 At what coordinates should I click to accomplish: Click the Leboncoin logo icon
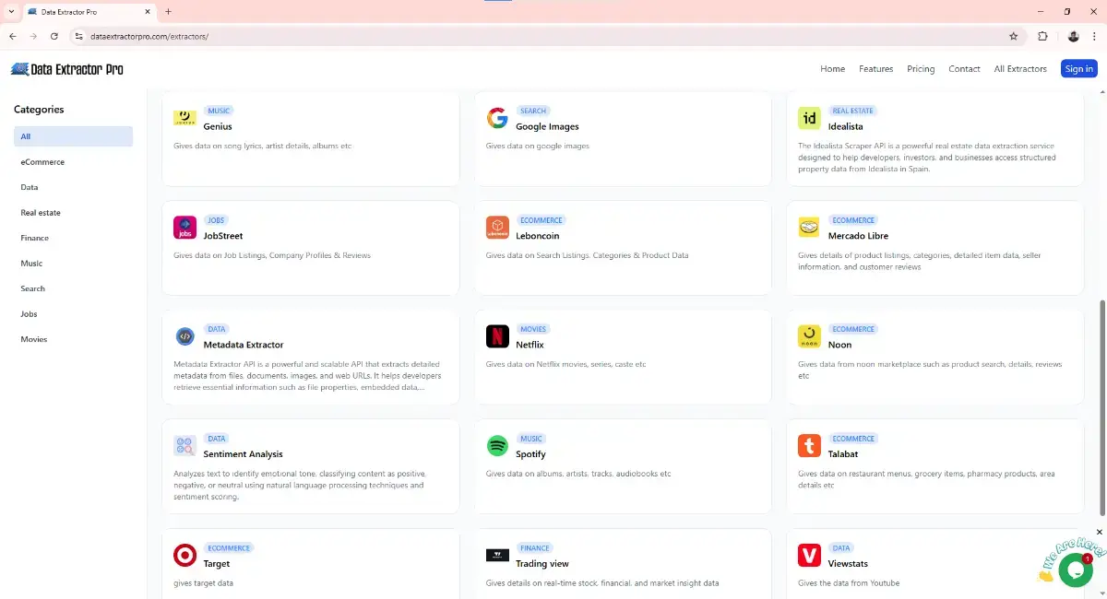click(x=497, y=228)
